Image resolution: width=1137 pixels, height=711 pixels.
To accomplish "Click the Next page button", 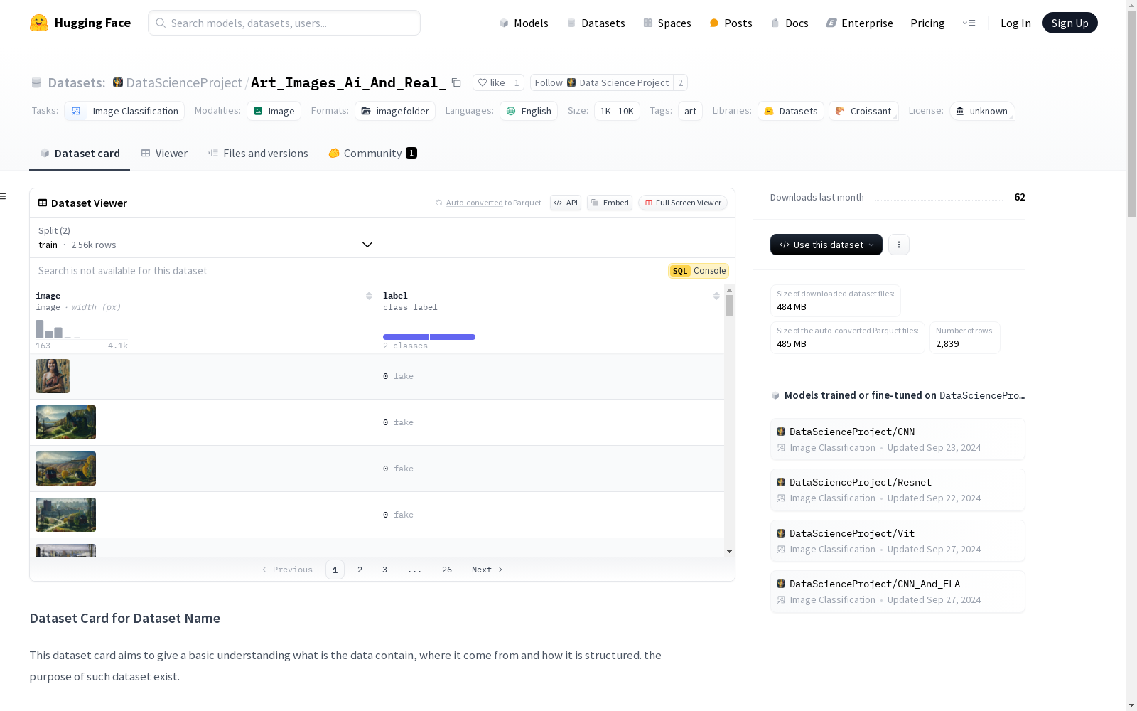I will pyautogui.click(x=487, y=570).
